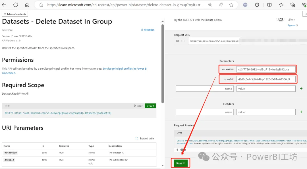Click the Parameters name input field
Image resolution: width=307 pixels, height=169 pixels.
(205, 89)
